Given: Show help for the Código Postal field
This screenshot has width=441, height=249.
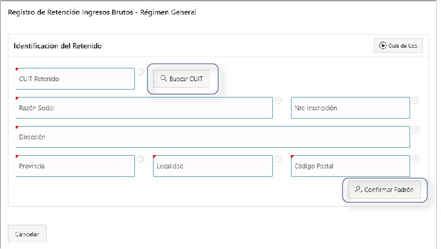Looking at the screenshot, I should tap(416, 159).
